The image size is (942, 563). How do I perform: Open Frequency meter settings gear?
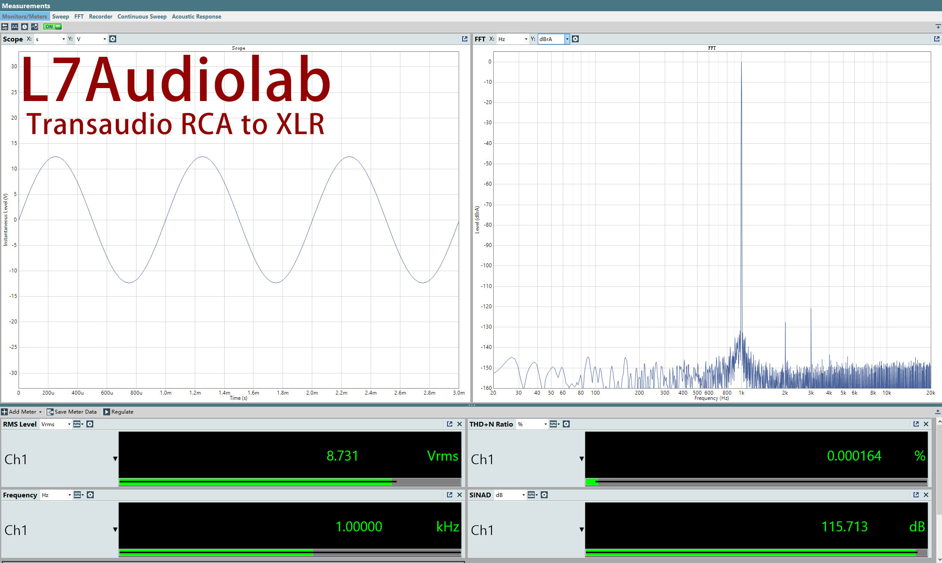pyautogui.click(x=90, y=495)
